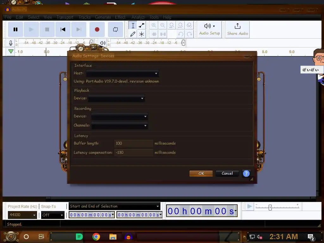The width and height of the screenshot is (324, 243).
Task: Expand the Playback Device dropdown
Action: pos(116,98)
